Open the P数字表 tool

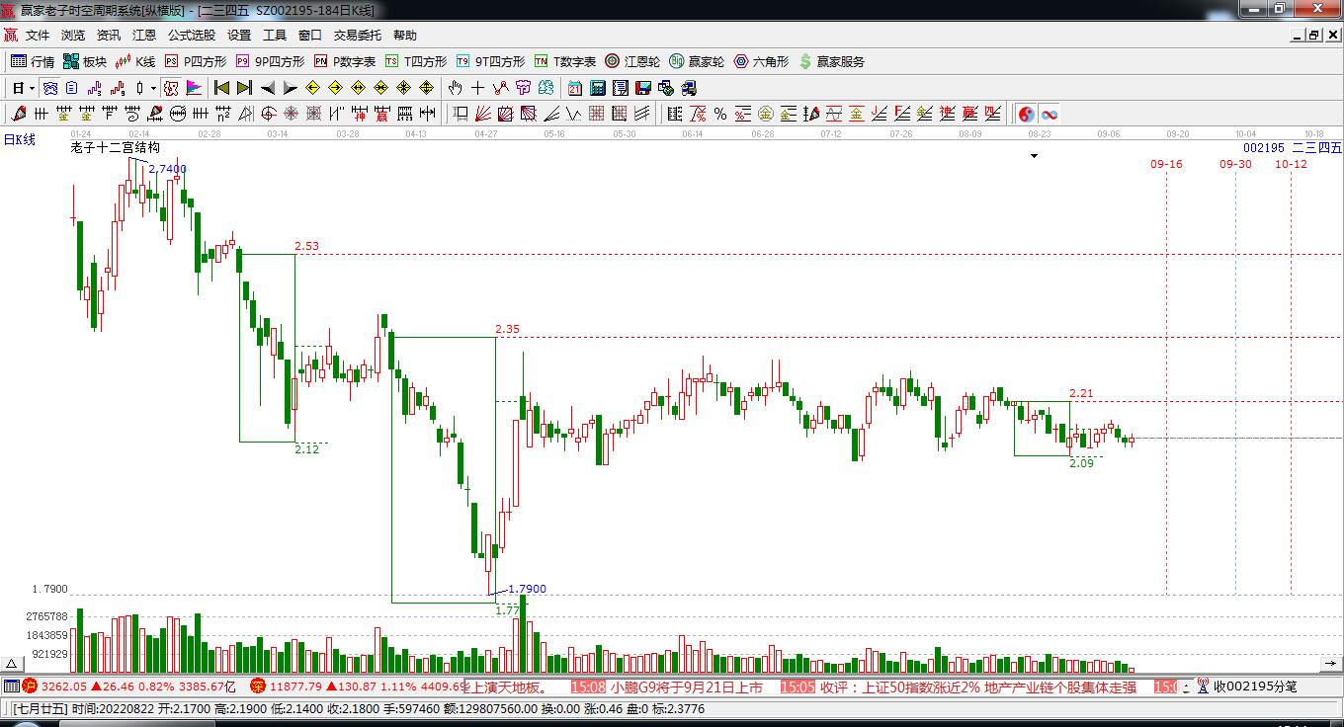click(x=345, y=61)
